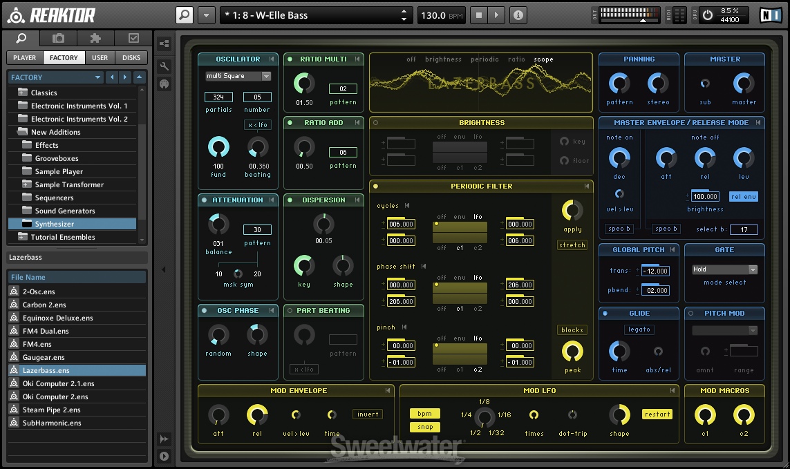Toggle the PERIODIC FILTER on/off light
The height and width of the screenshot is (469, 790).
(x=375, y=186)
